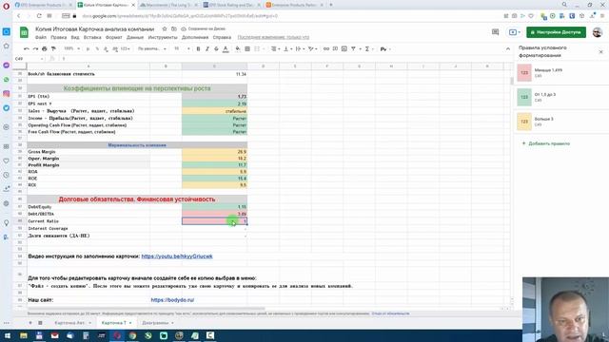Open text wrapping dropdown
The width and height of the screenshot is (609, 342).
(x=300, y=48)
